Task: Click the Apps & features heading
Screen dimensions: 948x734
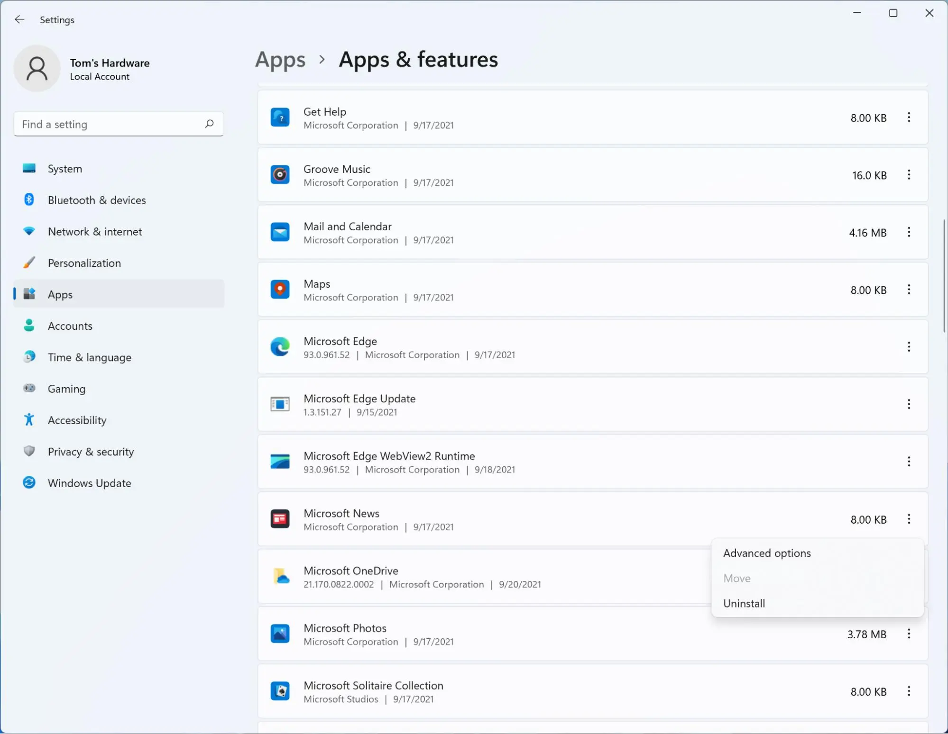Action: pos(418,60)
